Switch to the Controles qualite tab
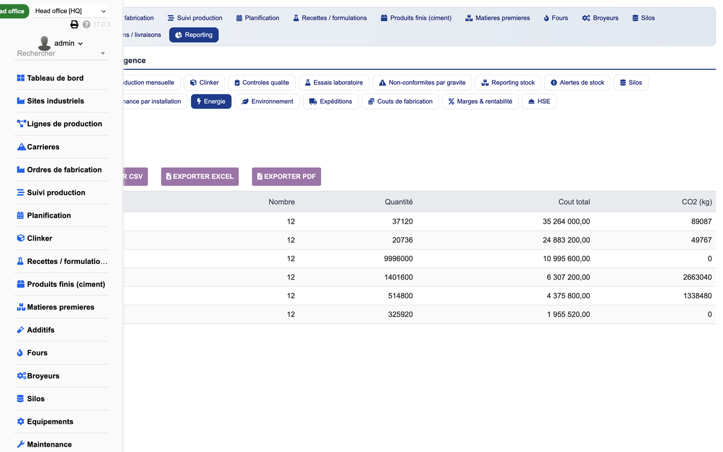 [x=261, y=83]
